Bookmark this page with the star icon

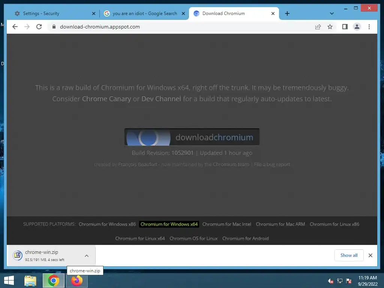[330, 27]
